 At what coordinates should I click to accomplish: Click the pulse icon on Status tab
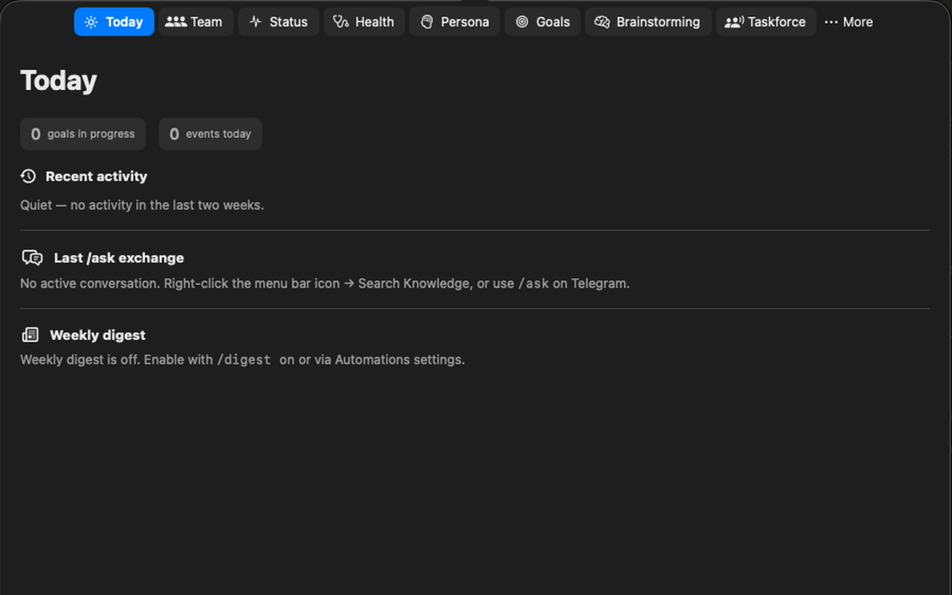pyautogui.click(x=255, y=22)
